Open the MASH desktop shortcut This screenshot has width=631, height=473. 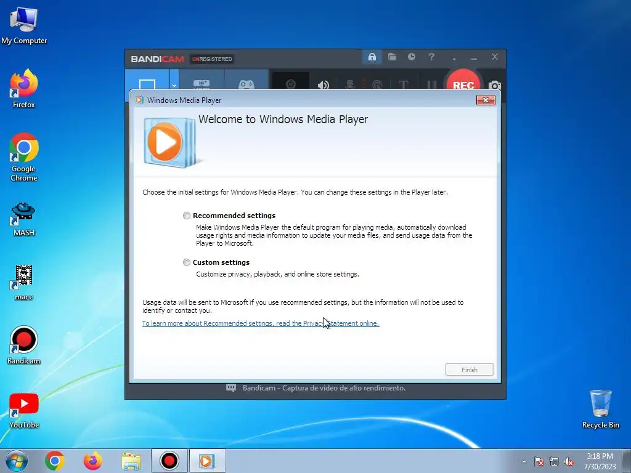click(x=24, y=219)
